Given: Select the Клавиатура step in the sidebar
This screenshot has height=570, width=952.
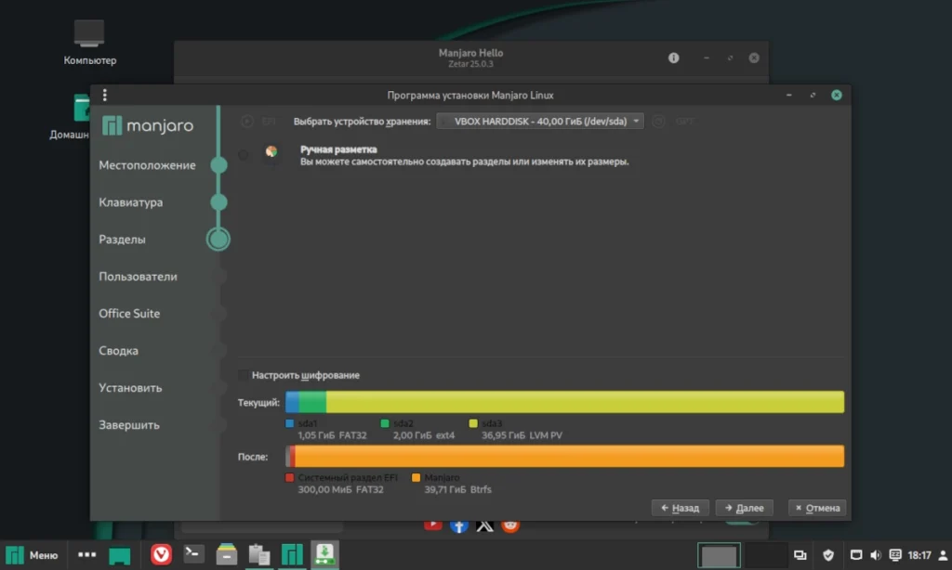Looking at the screenshot, I should pyautogui.click(x=130, y=202).
